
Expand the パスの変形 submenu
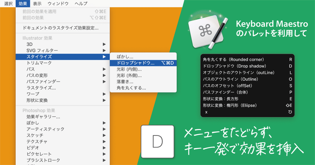pyautogui.click(x=63, y=75)
